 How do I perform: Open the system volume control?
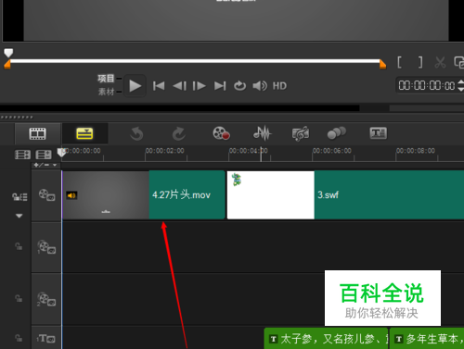point(260,86)
